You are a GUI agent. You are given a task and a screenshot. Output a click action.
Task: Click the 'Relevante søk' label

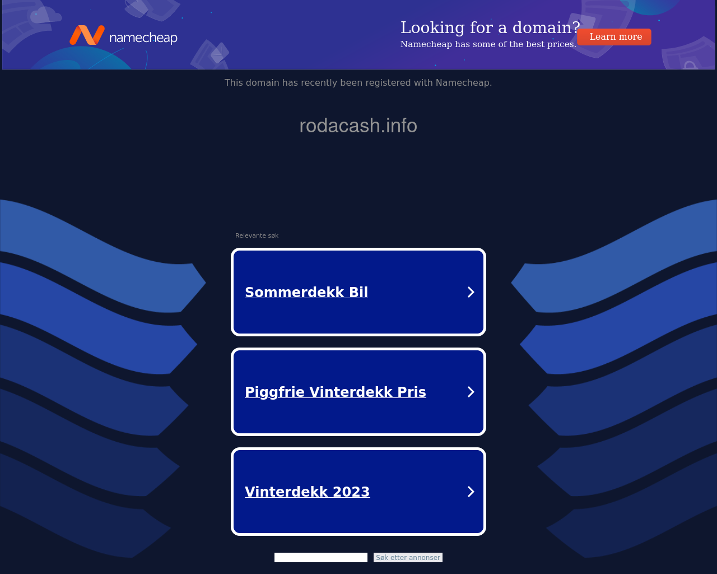[257, 235]
